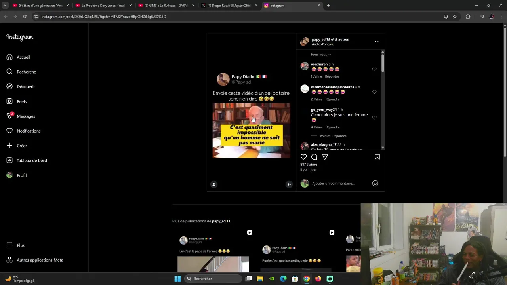Open Chrome from the taskbar
Viewport: 507px width, 285px height.
[307, 279]
